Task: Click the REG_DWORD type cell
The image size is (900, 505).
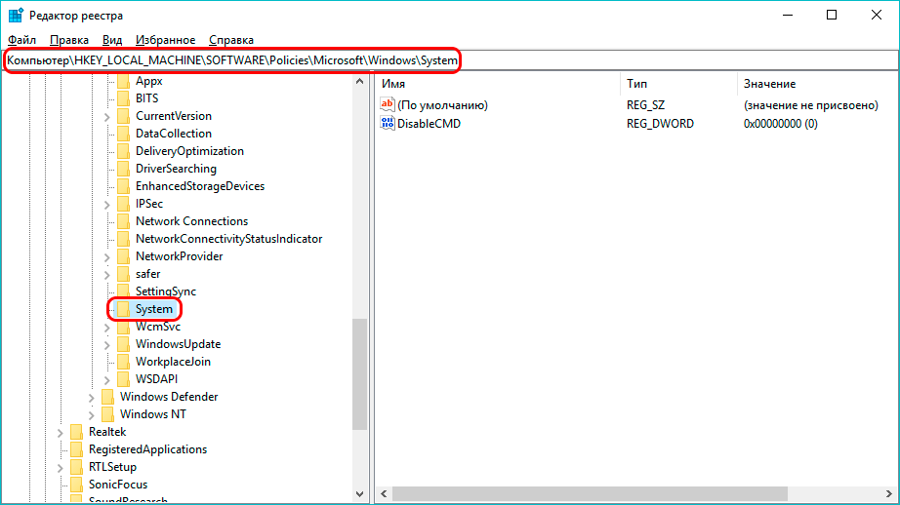Action: click(660, 124)
